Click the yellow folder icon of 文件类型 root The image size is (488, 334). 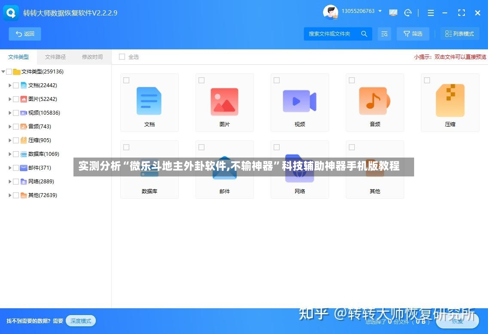pyautogui.click(x=16, y=72)
